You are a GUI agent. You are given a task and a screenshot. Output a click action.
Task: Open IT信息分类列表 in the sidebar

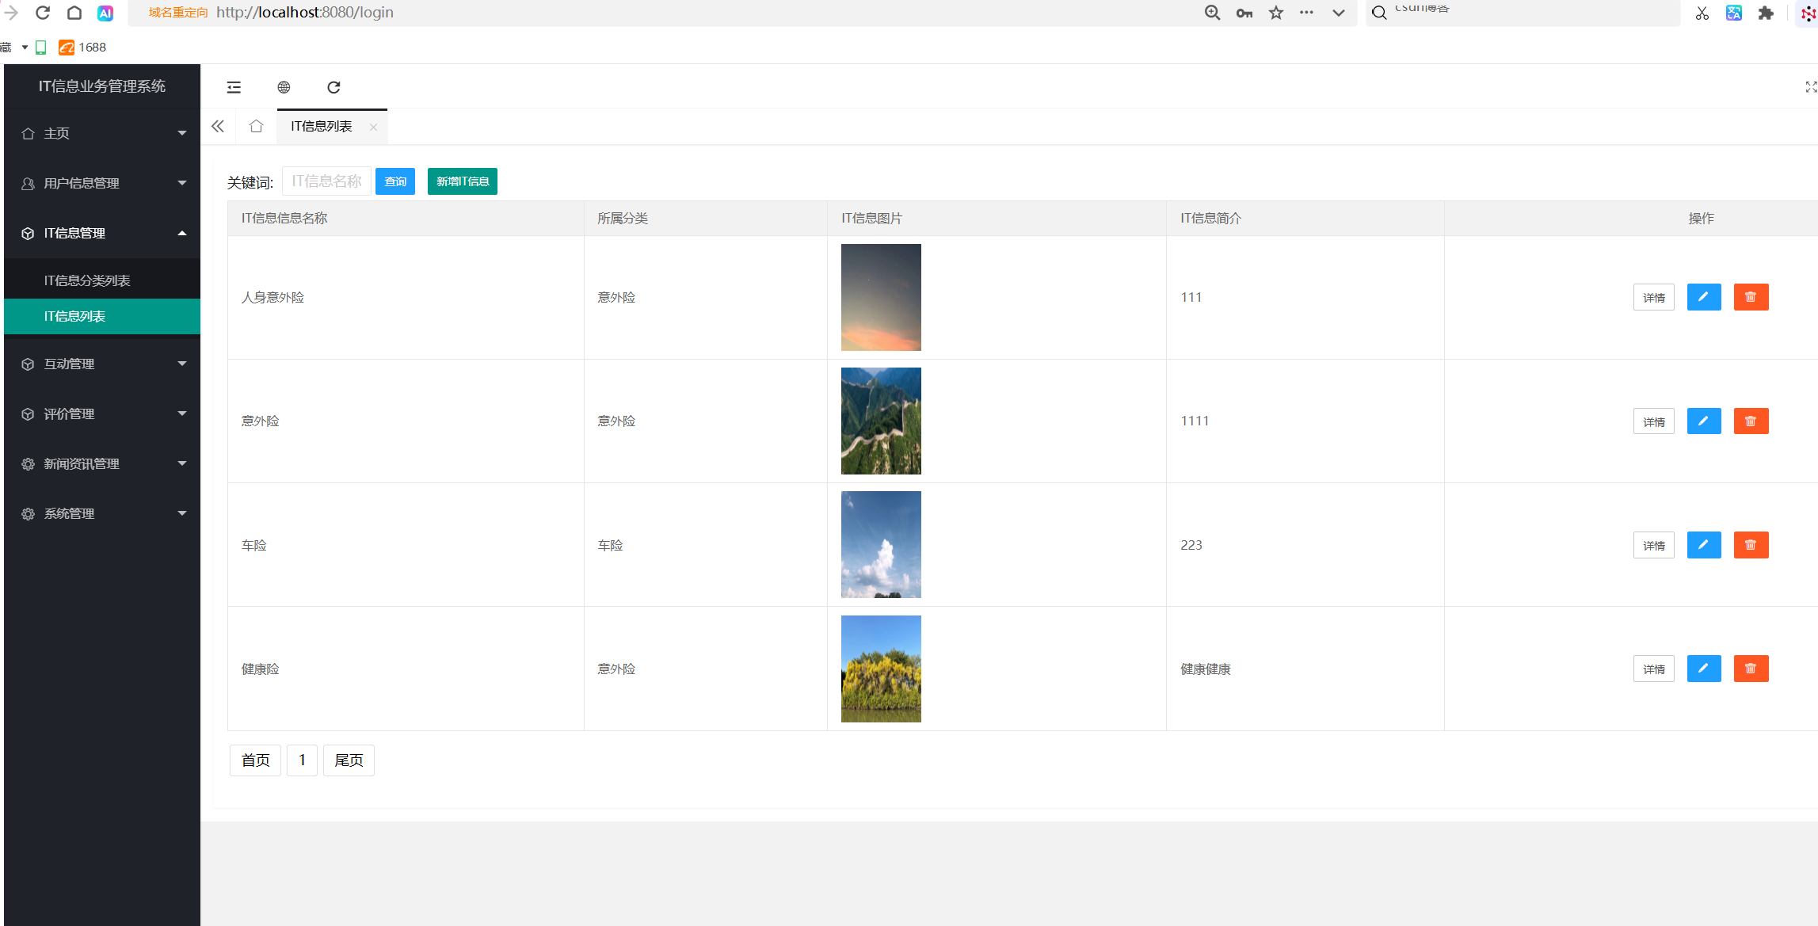tap(87, 280)
